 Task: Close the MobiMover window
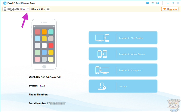pyautogui.click(x=178, y=3)
